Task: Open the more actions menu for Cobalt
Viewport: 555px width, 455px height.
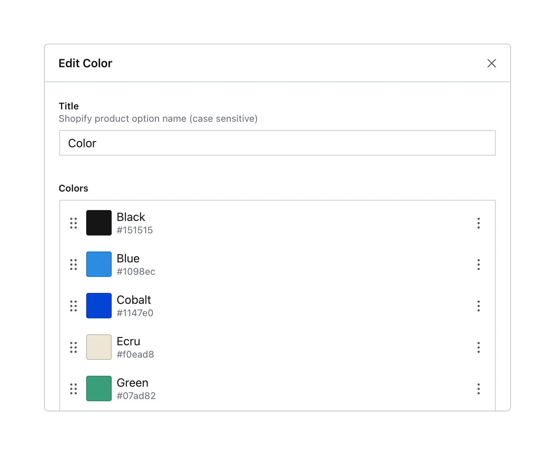Action: (x=478, y=306)
